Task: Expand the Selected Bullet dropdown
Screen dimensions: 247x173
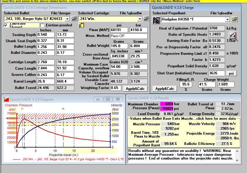Action: tap(67, 19)
